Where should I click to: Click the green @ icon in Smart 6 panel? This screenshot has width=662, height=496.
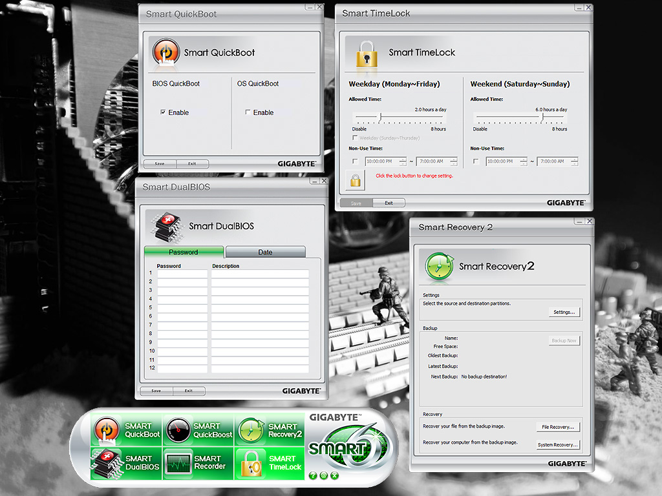324,476
